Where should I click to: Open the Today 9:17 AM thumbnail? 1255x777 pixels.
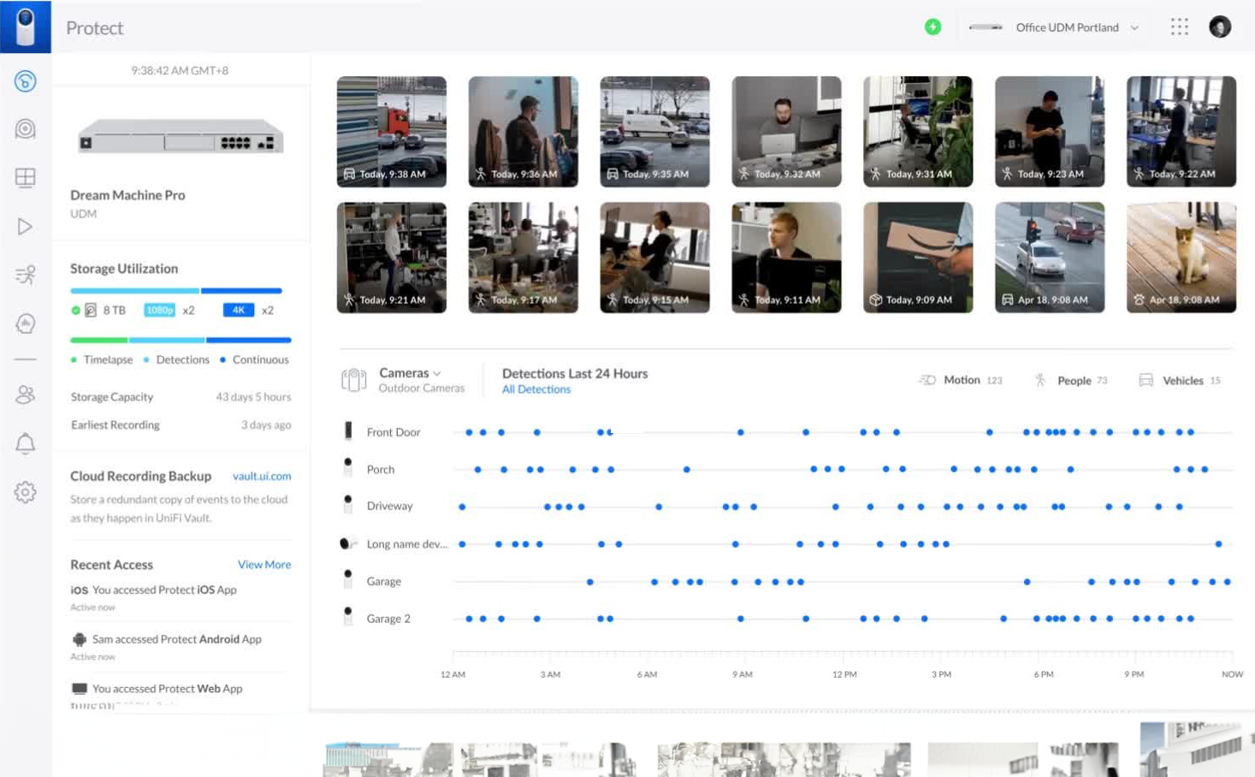pyautogui.click(x=523, y=257)
